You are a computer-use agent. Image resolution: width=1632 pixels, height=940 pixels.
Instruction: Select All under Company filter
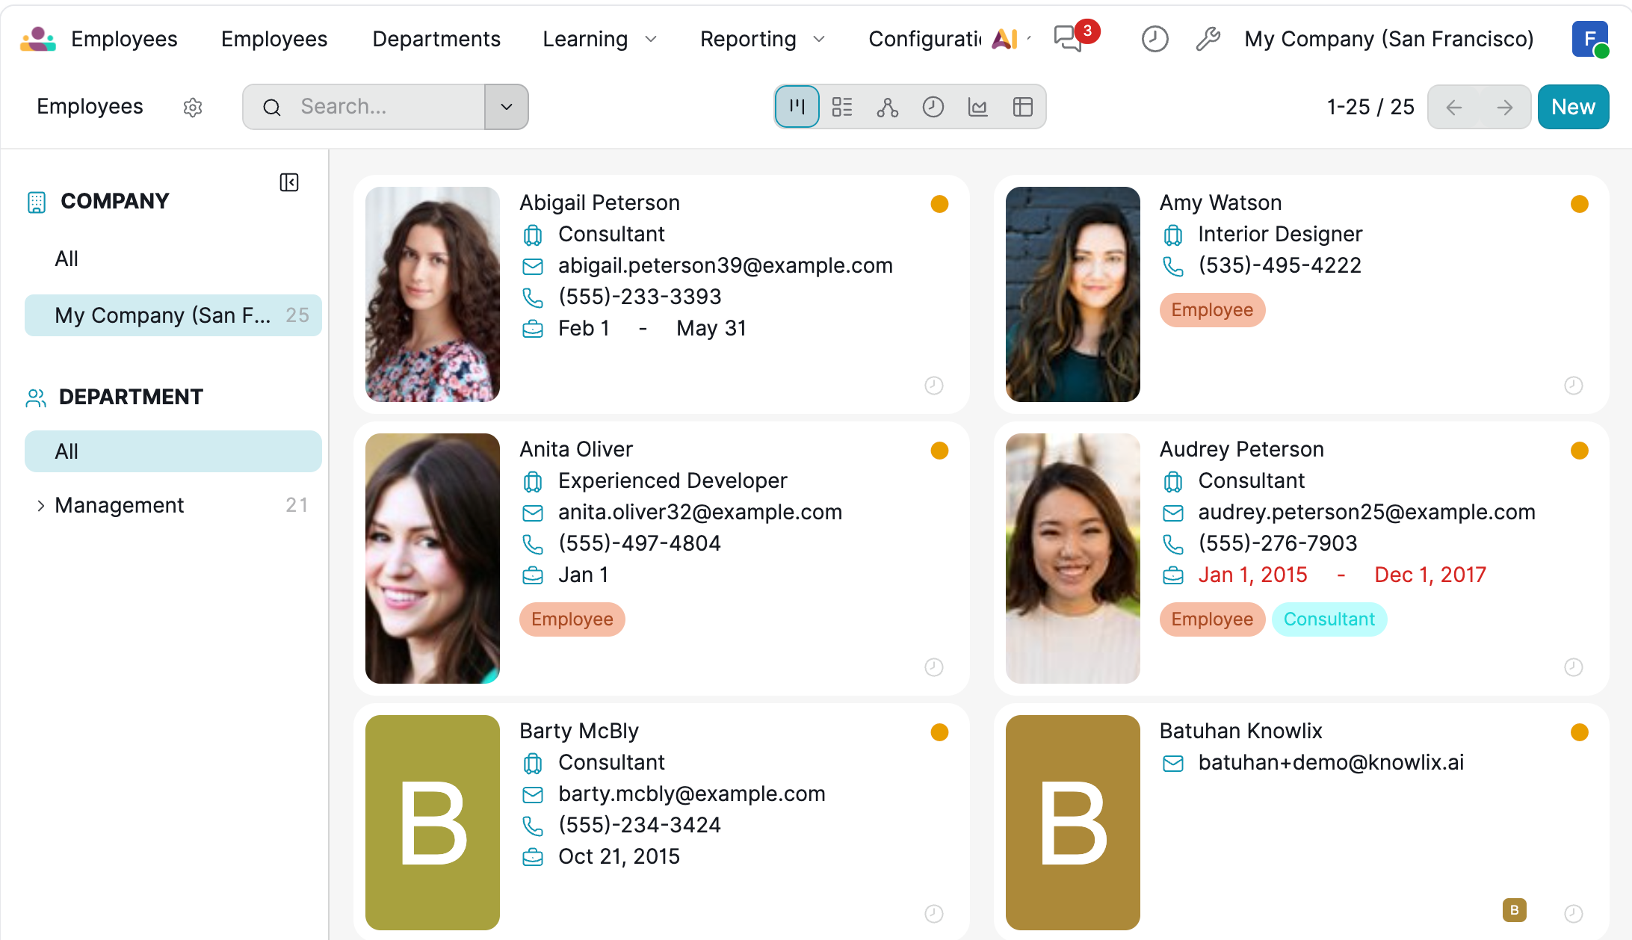[67, 259]
